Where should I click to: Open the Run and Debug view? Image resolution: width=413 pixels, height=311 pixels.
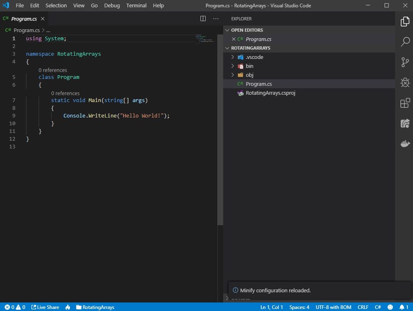pyautogui.click(x=405, y=83)
